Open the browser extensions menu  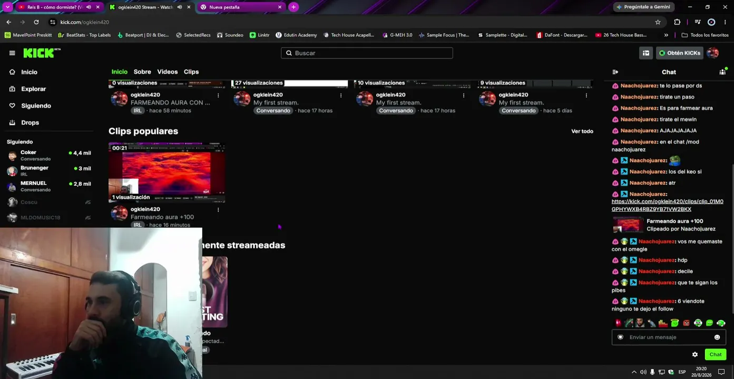677,22
